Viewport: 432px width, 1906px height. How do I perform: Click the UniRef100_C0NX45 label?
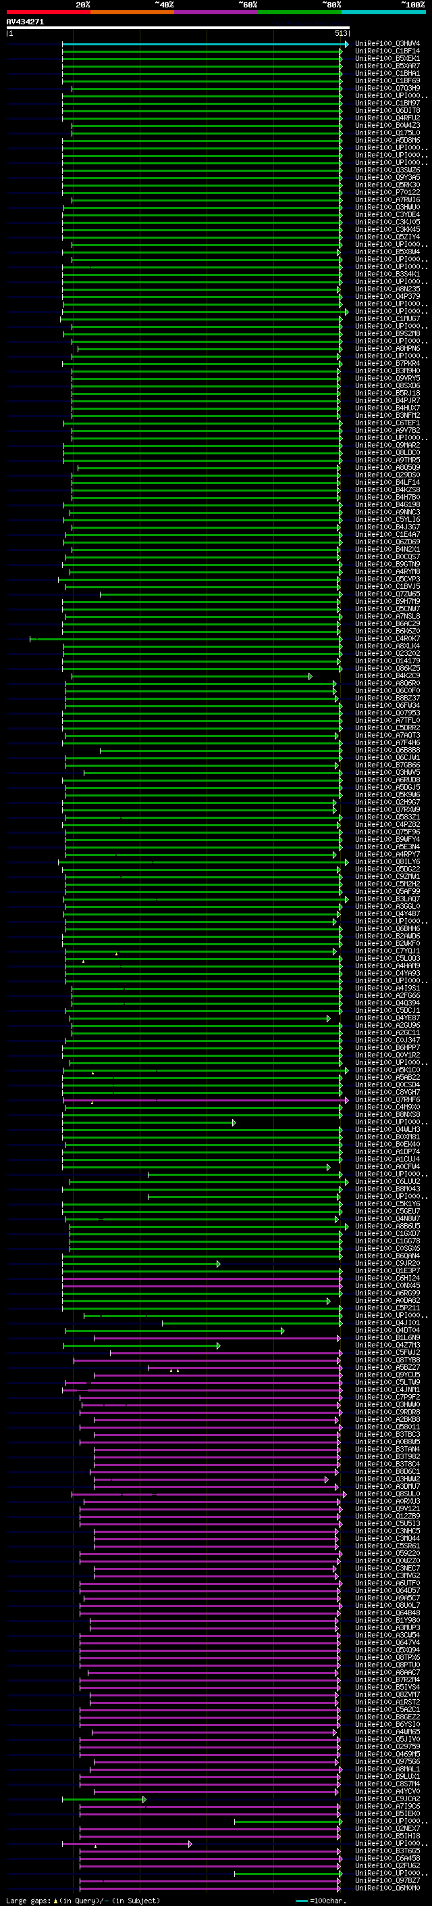pos(387,1285)
